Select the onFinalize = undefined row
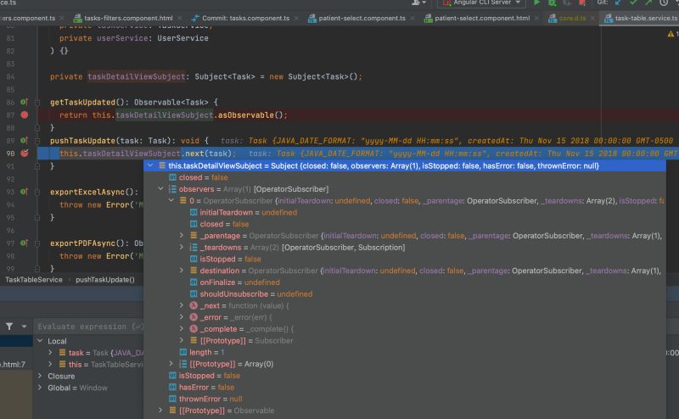This screenshot has height=419, width=679. click(x=405, y=282)
